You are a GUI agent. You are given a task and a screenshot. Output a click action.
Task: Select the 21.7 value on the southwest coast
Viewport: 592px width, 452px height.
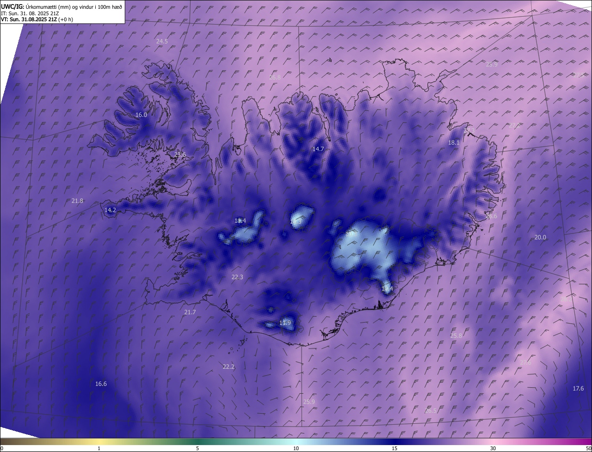click(190, 312)
